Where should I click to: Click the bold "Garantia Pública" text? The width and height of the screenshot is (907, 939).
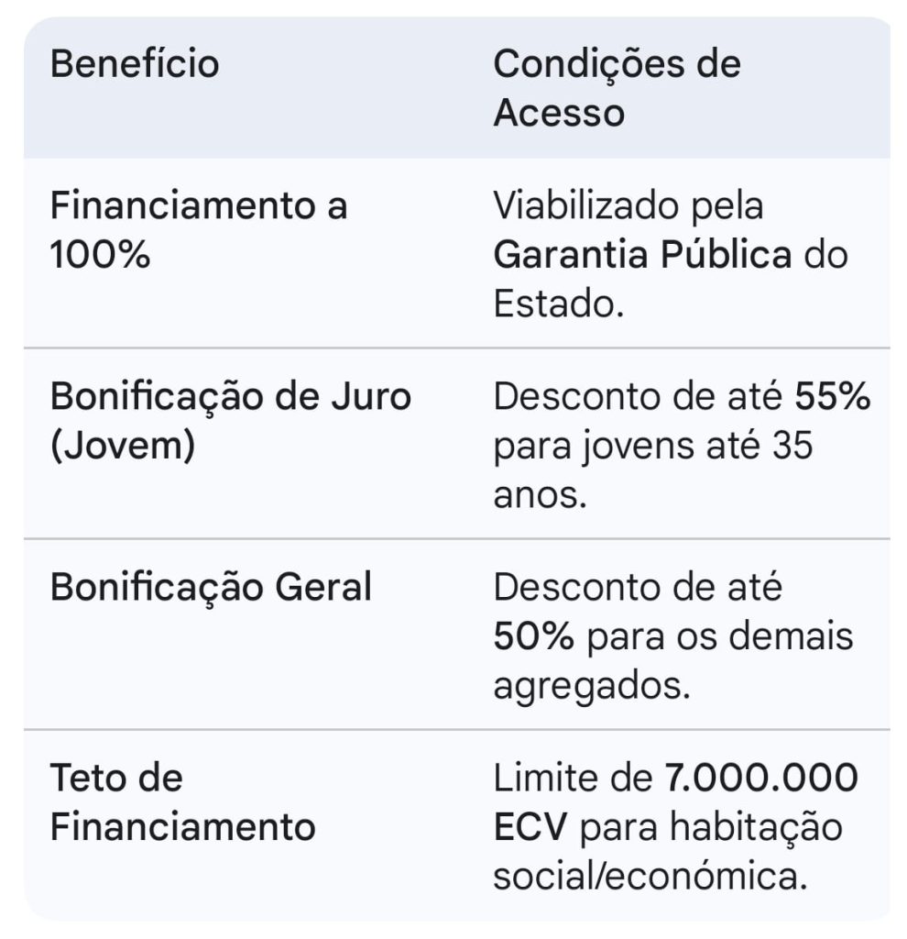[x=642, y=255]
